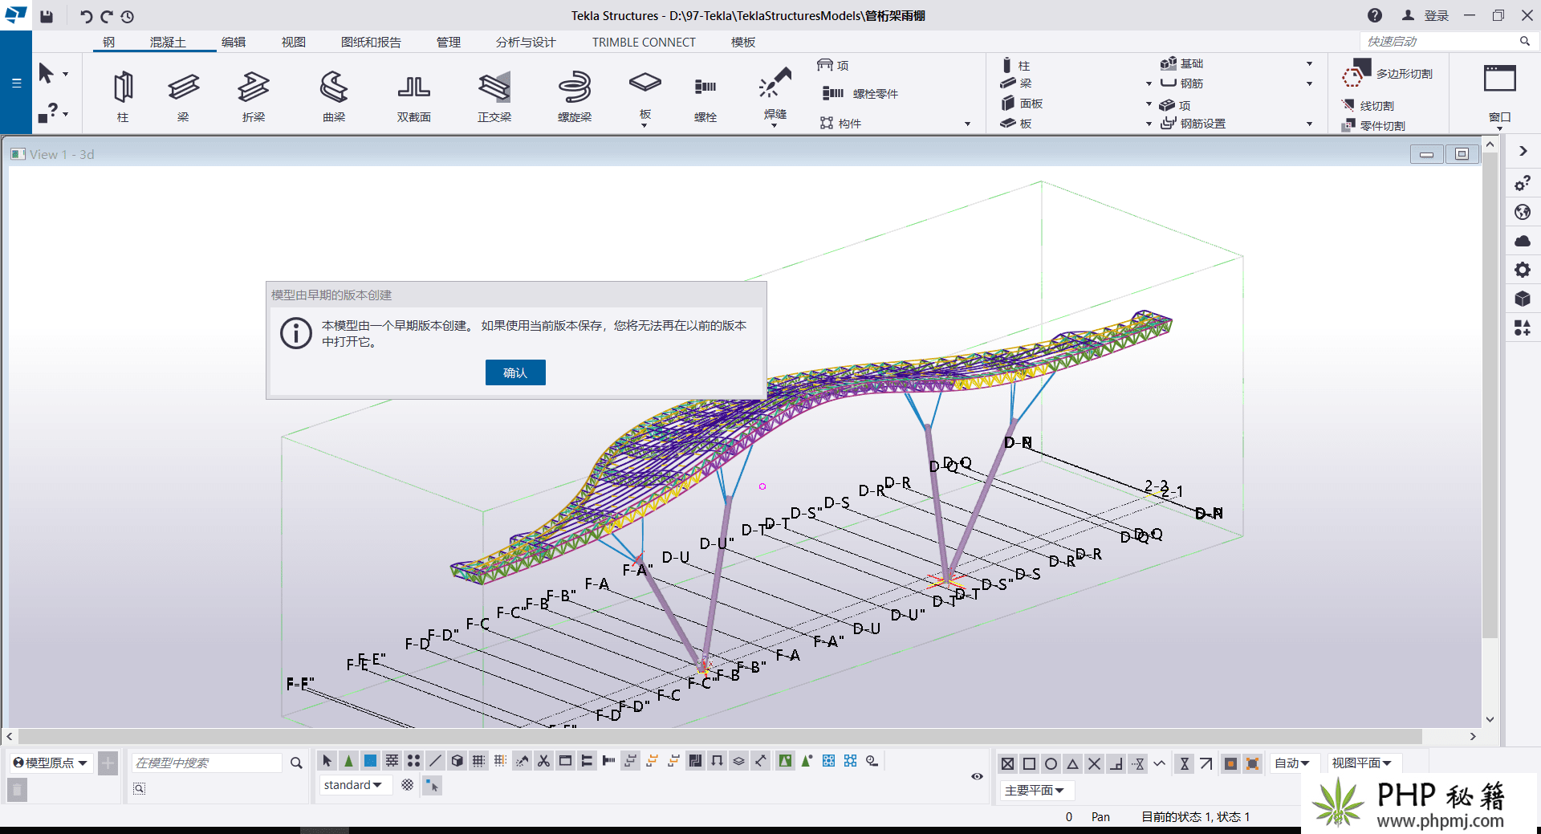The image size is (1541, 834).
Task: Open the globe icon in side pane
Action: click(1523, 212)
